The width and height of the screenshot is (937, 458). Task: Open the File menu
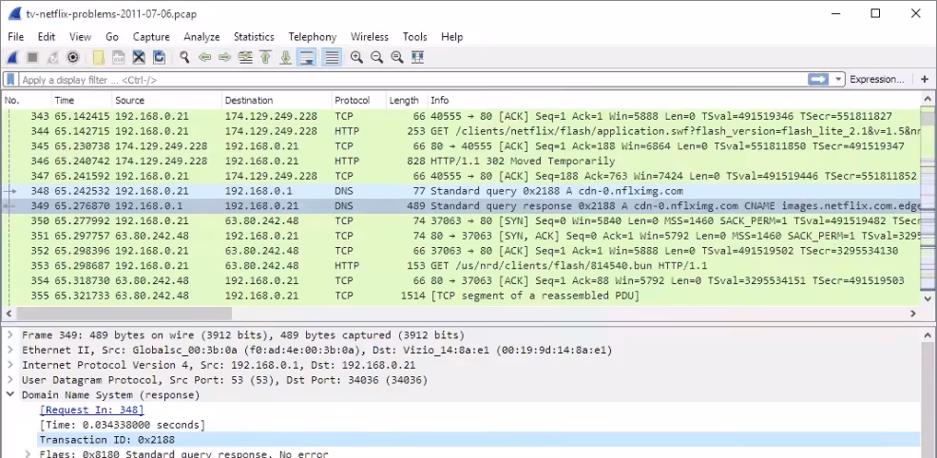pos(15,36)
